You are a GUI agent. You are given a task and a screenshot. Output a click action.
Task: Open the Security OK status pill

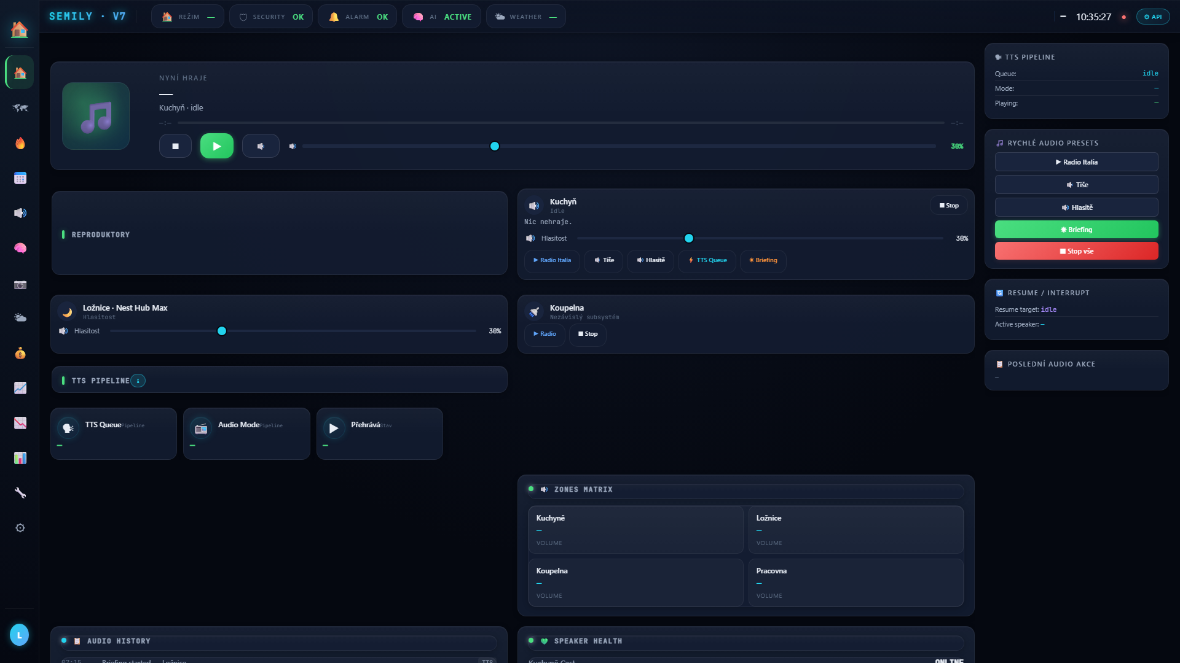(271, 17)
